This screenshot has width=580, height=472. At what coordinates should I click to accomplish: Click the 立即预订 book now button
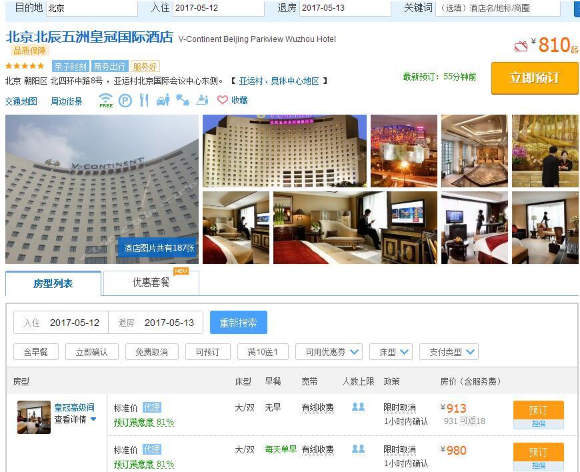(x=535, y=78)
